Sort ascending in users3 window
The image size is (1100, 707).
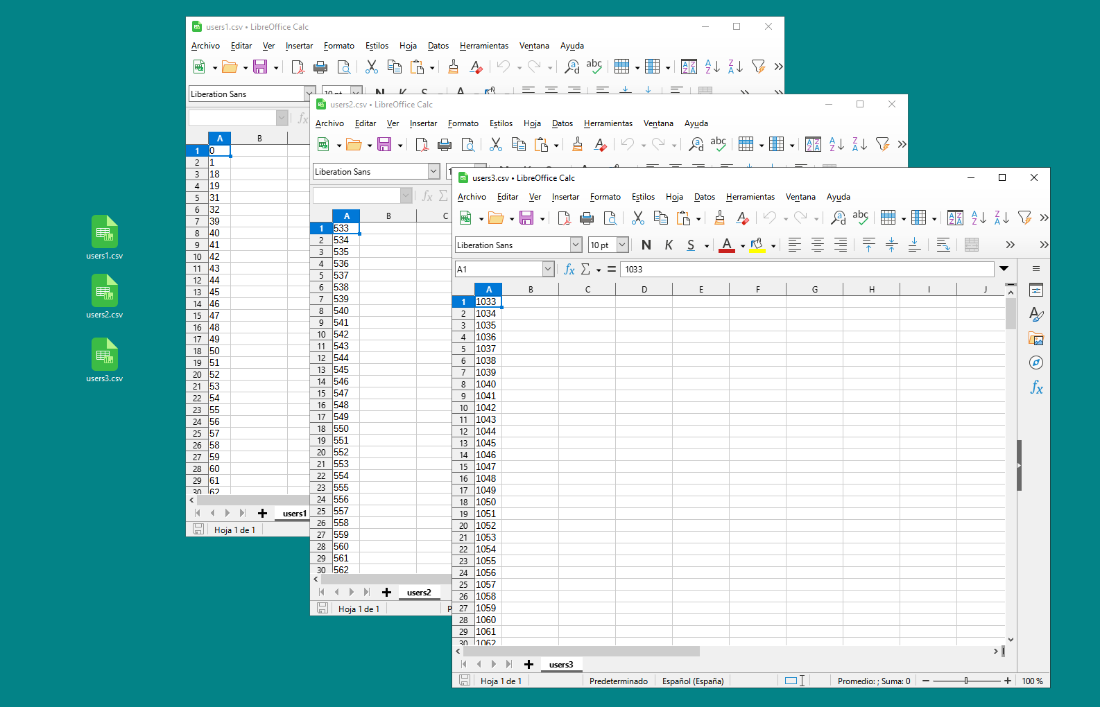point(979,218)
